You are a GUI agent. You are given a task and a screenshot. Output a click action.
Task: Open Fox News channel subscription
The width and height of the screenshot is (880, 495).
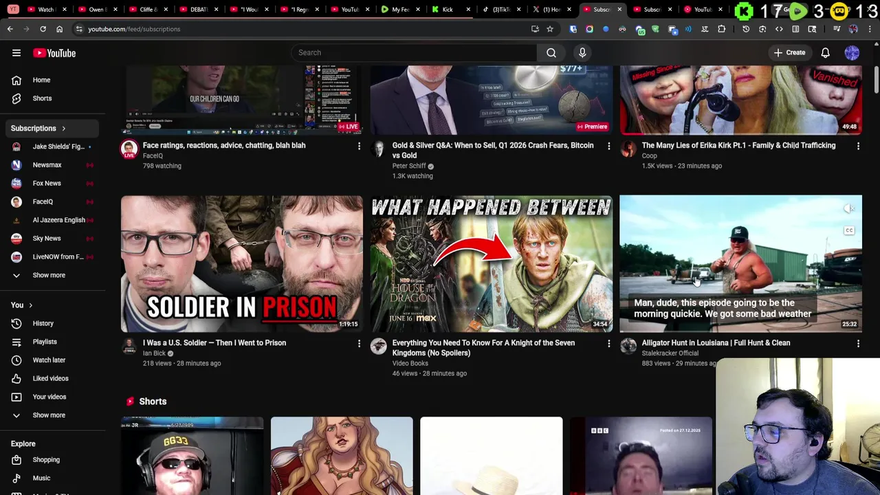[x=52, y=183]
